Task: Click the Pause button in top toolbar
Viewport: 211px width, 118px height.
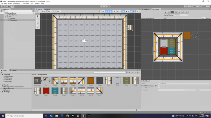Action: tap(105, 6)
